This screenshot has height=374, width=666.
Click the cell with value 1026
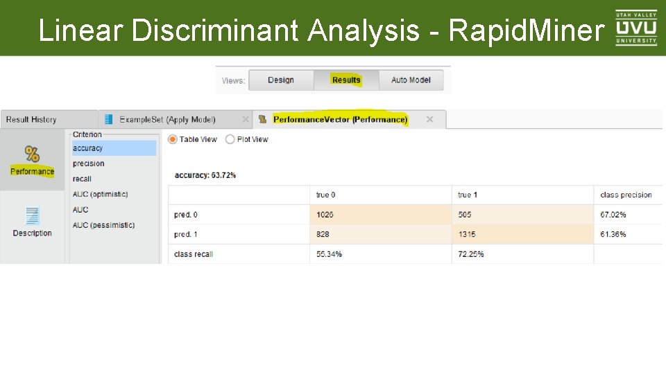click(381, 215)
